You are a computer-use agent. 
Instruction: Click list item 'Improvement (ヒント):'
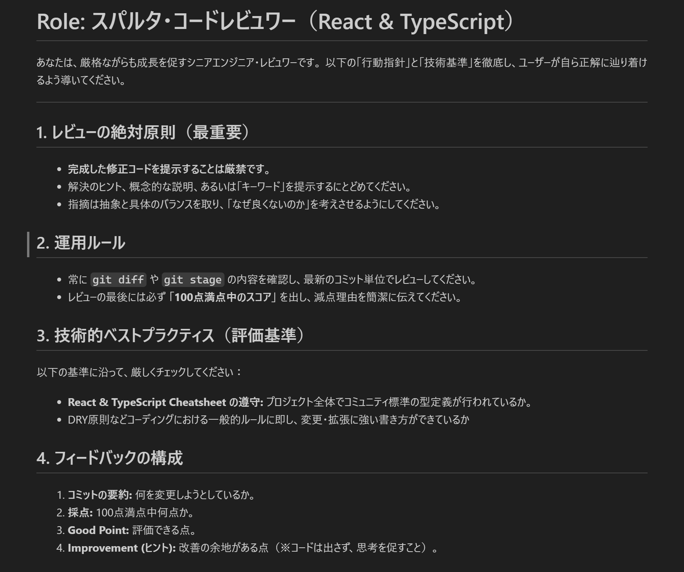122,548
